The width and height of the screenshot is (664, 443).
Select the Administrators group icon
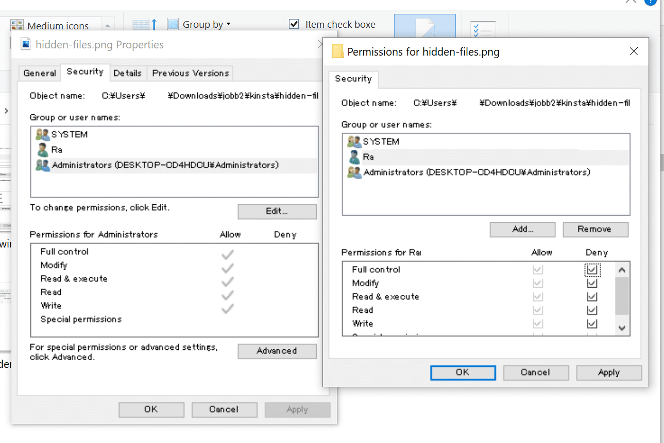click(43, 165)
